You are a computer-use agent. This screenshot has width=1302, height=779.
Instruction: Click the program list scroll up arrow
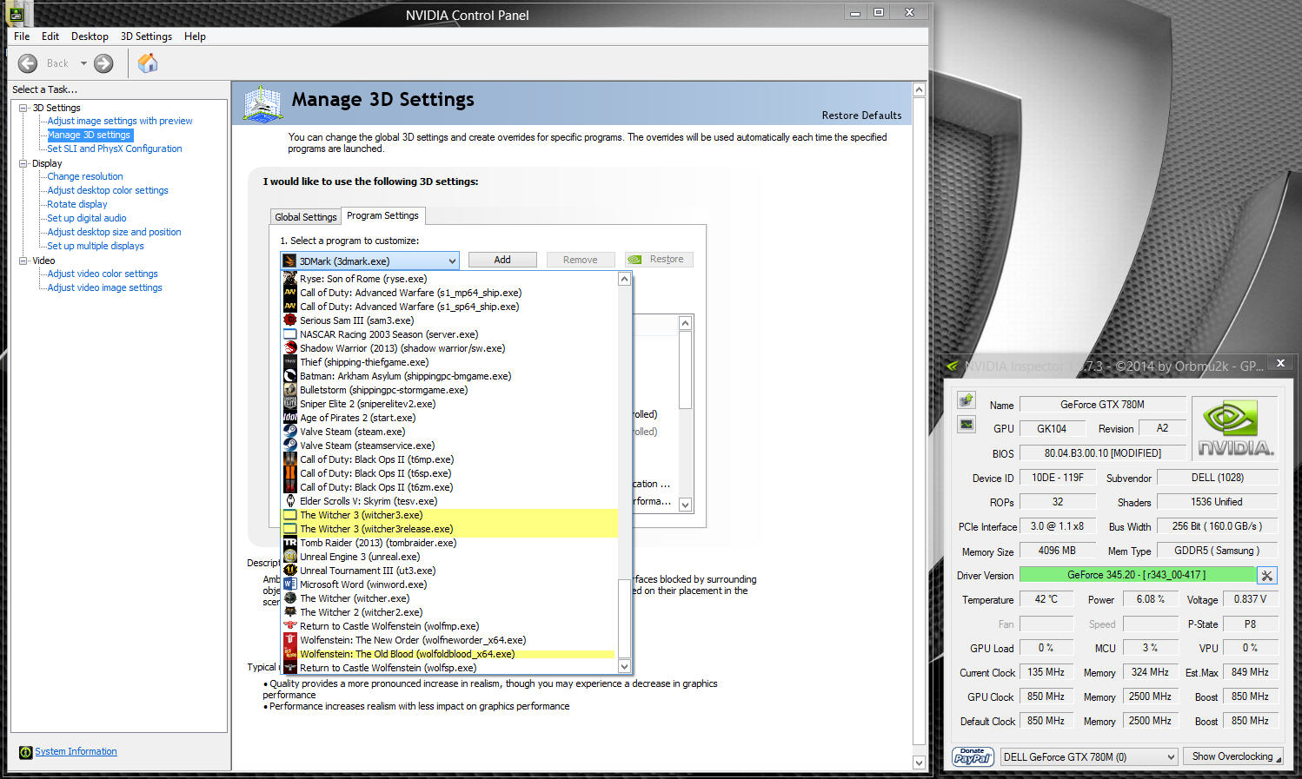click(624, 279)
